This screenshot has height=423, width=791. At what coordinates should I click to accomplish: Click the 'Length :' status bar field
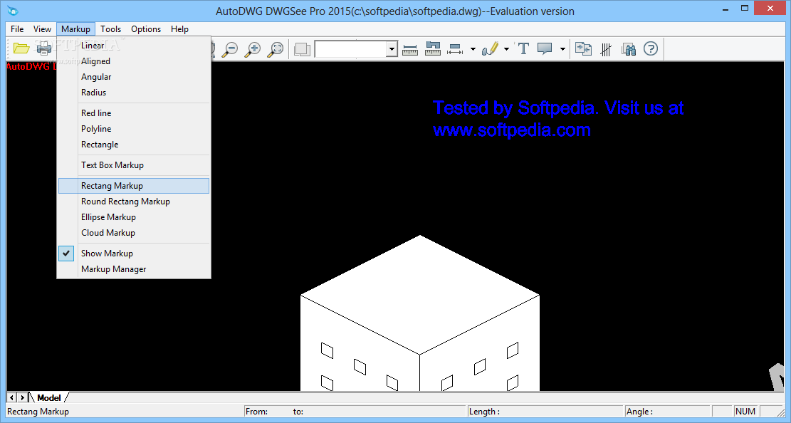(x=545, y=412)
